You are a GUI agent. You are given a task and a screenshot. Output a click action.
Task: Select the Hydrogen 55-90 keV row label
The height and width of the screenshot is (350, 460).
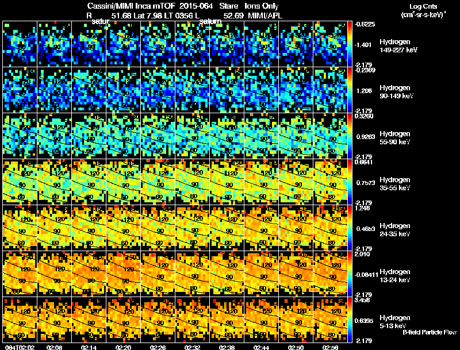coord(395,138)
